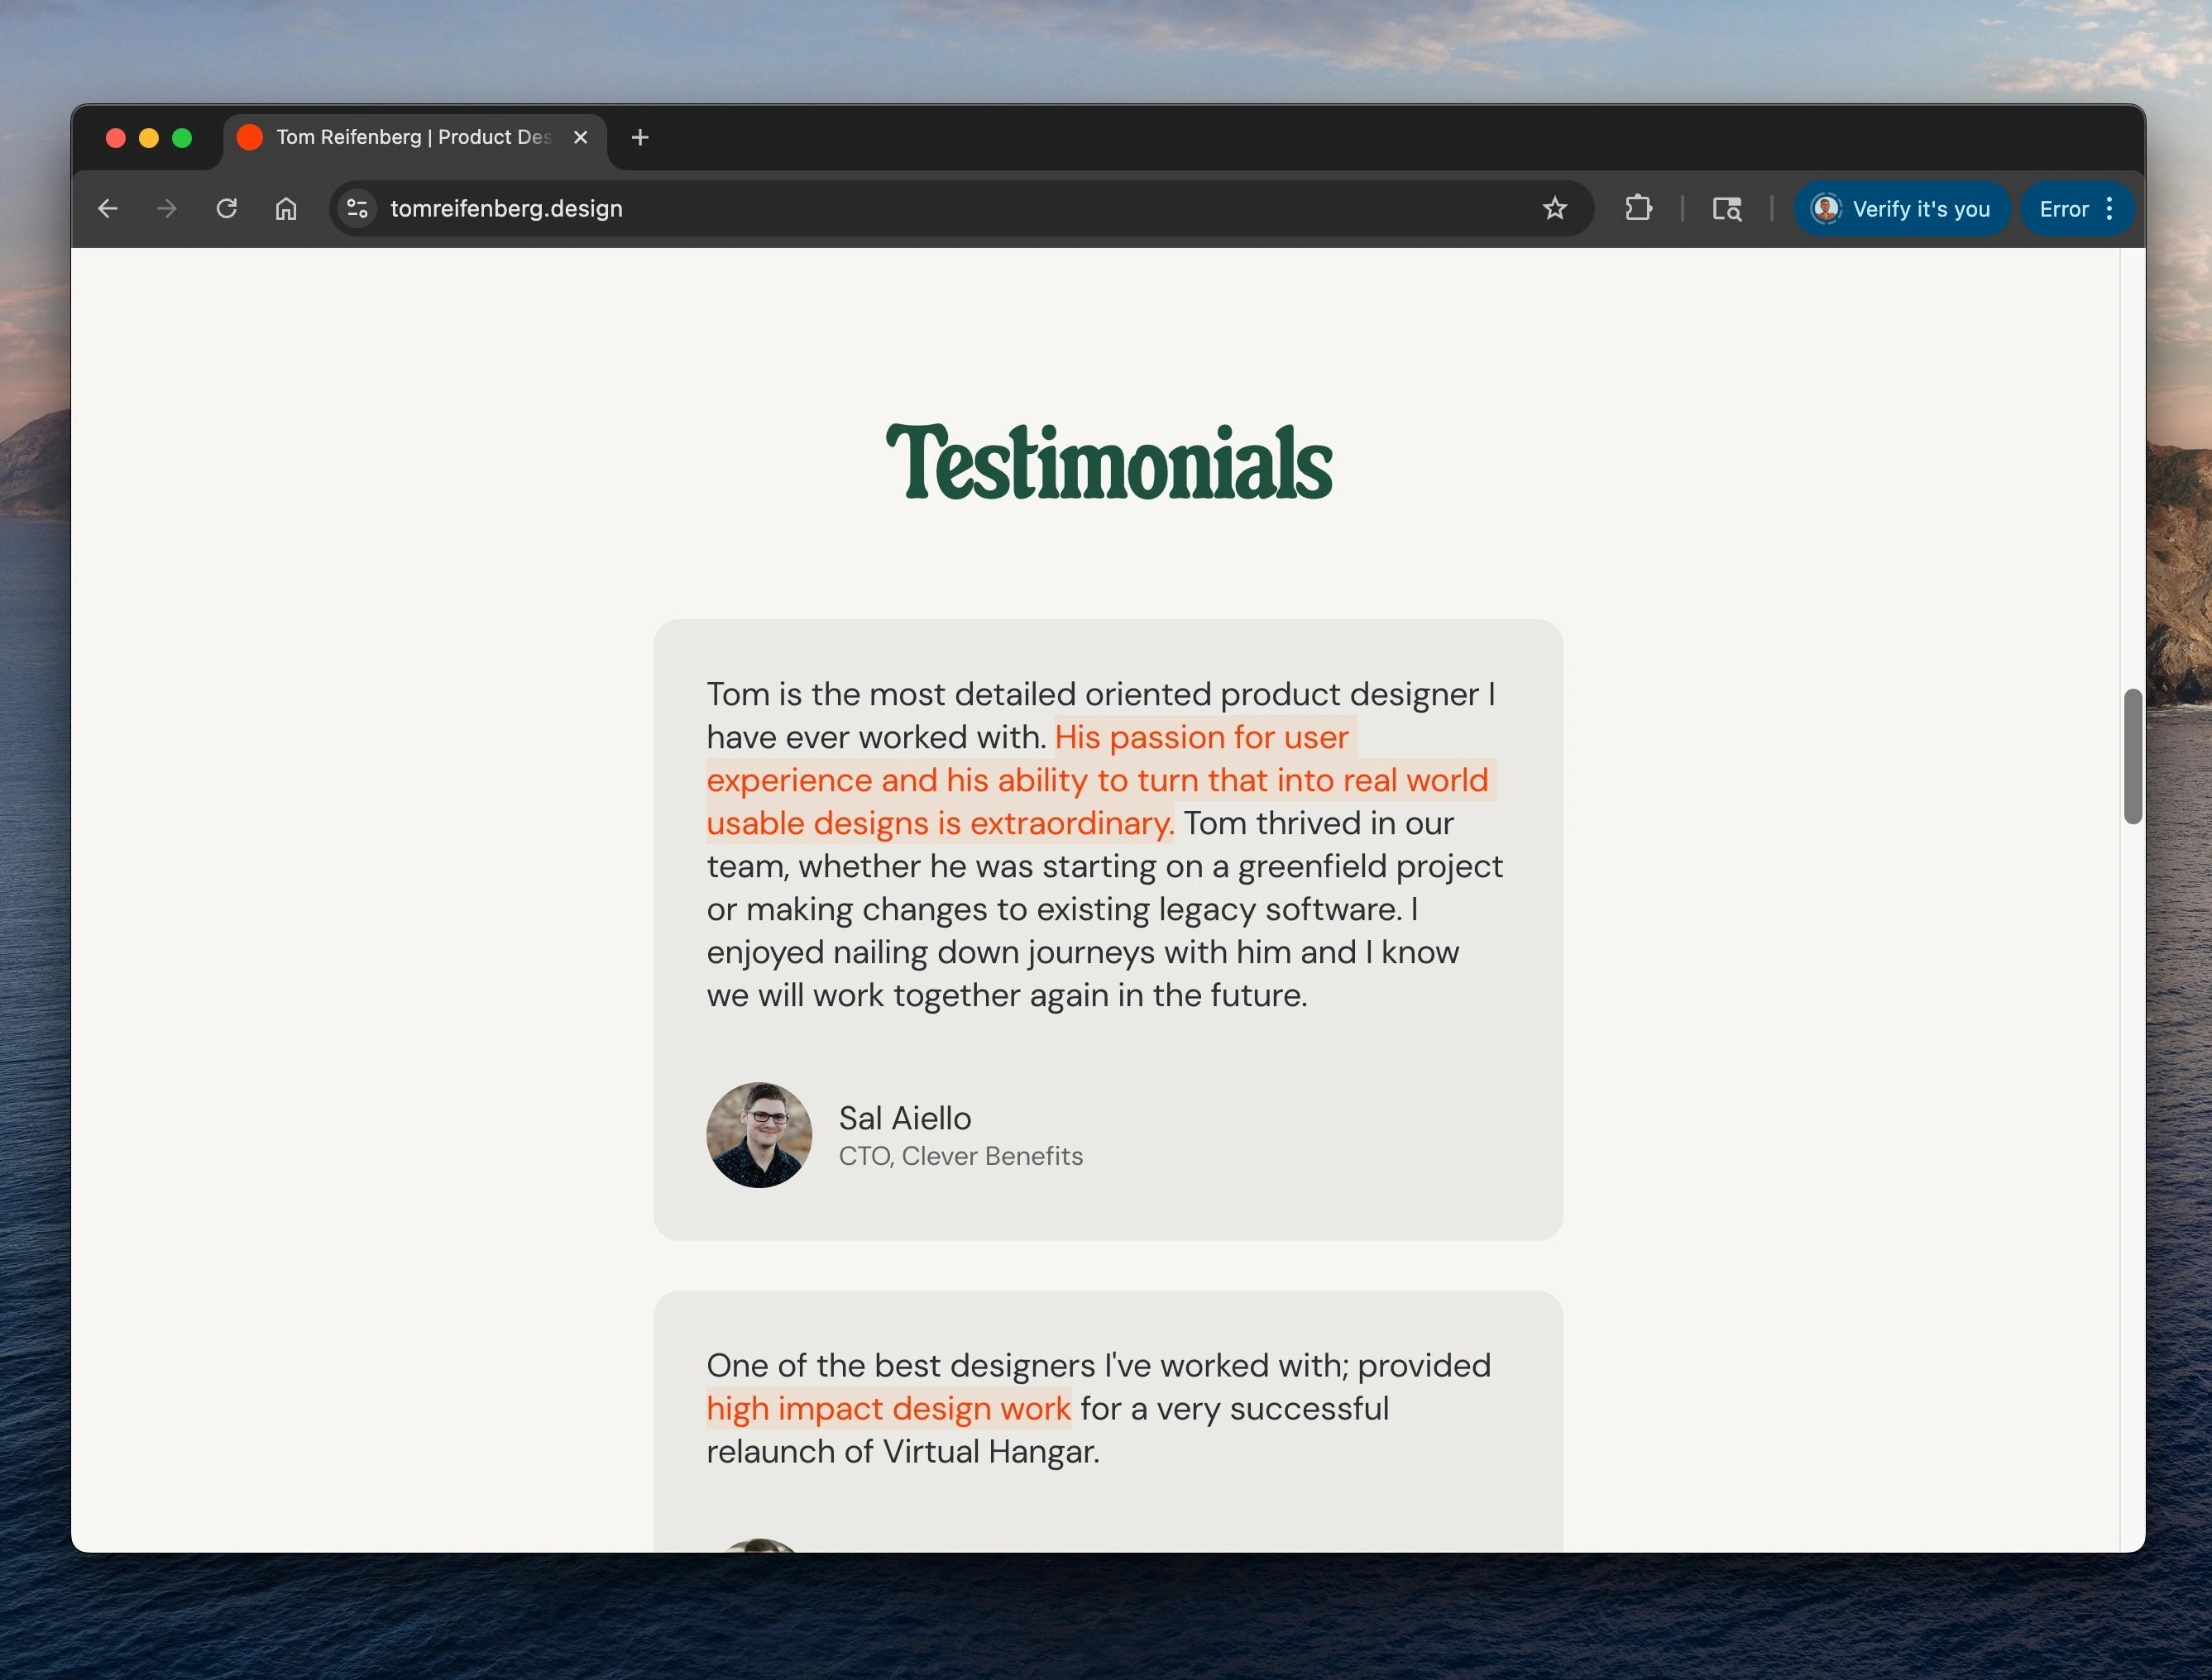This screenshot has width=2212, height=1680.
Task: Click Sal Aiello's profile photo
Action: (x=759, y=1135)
